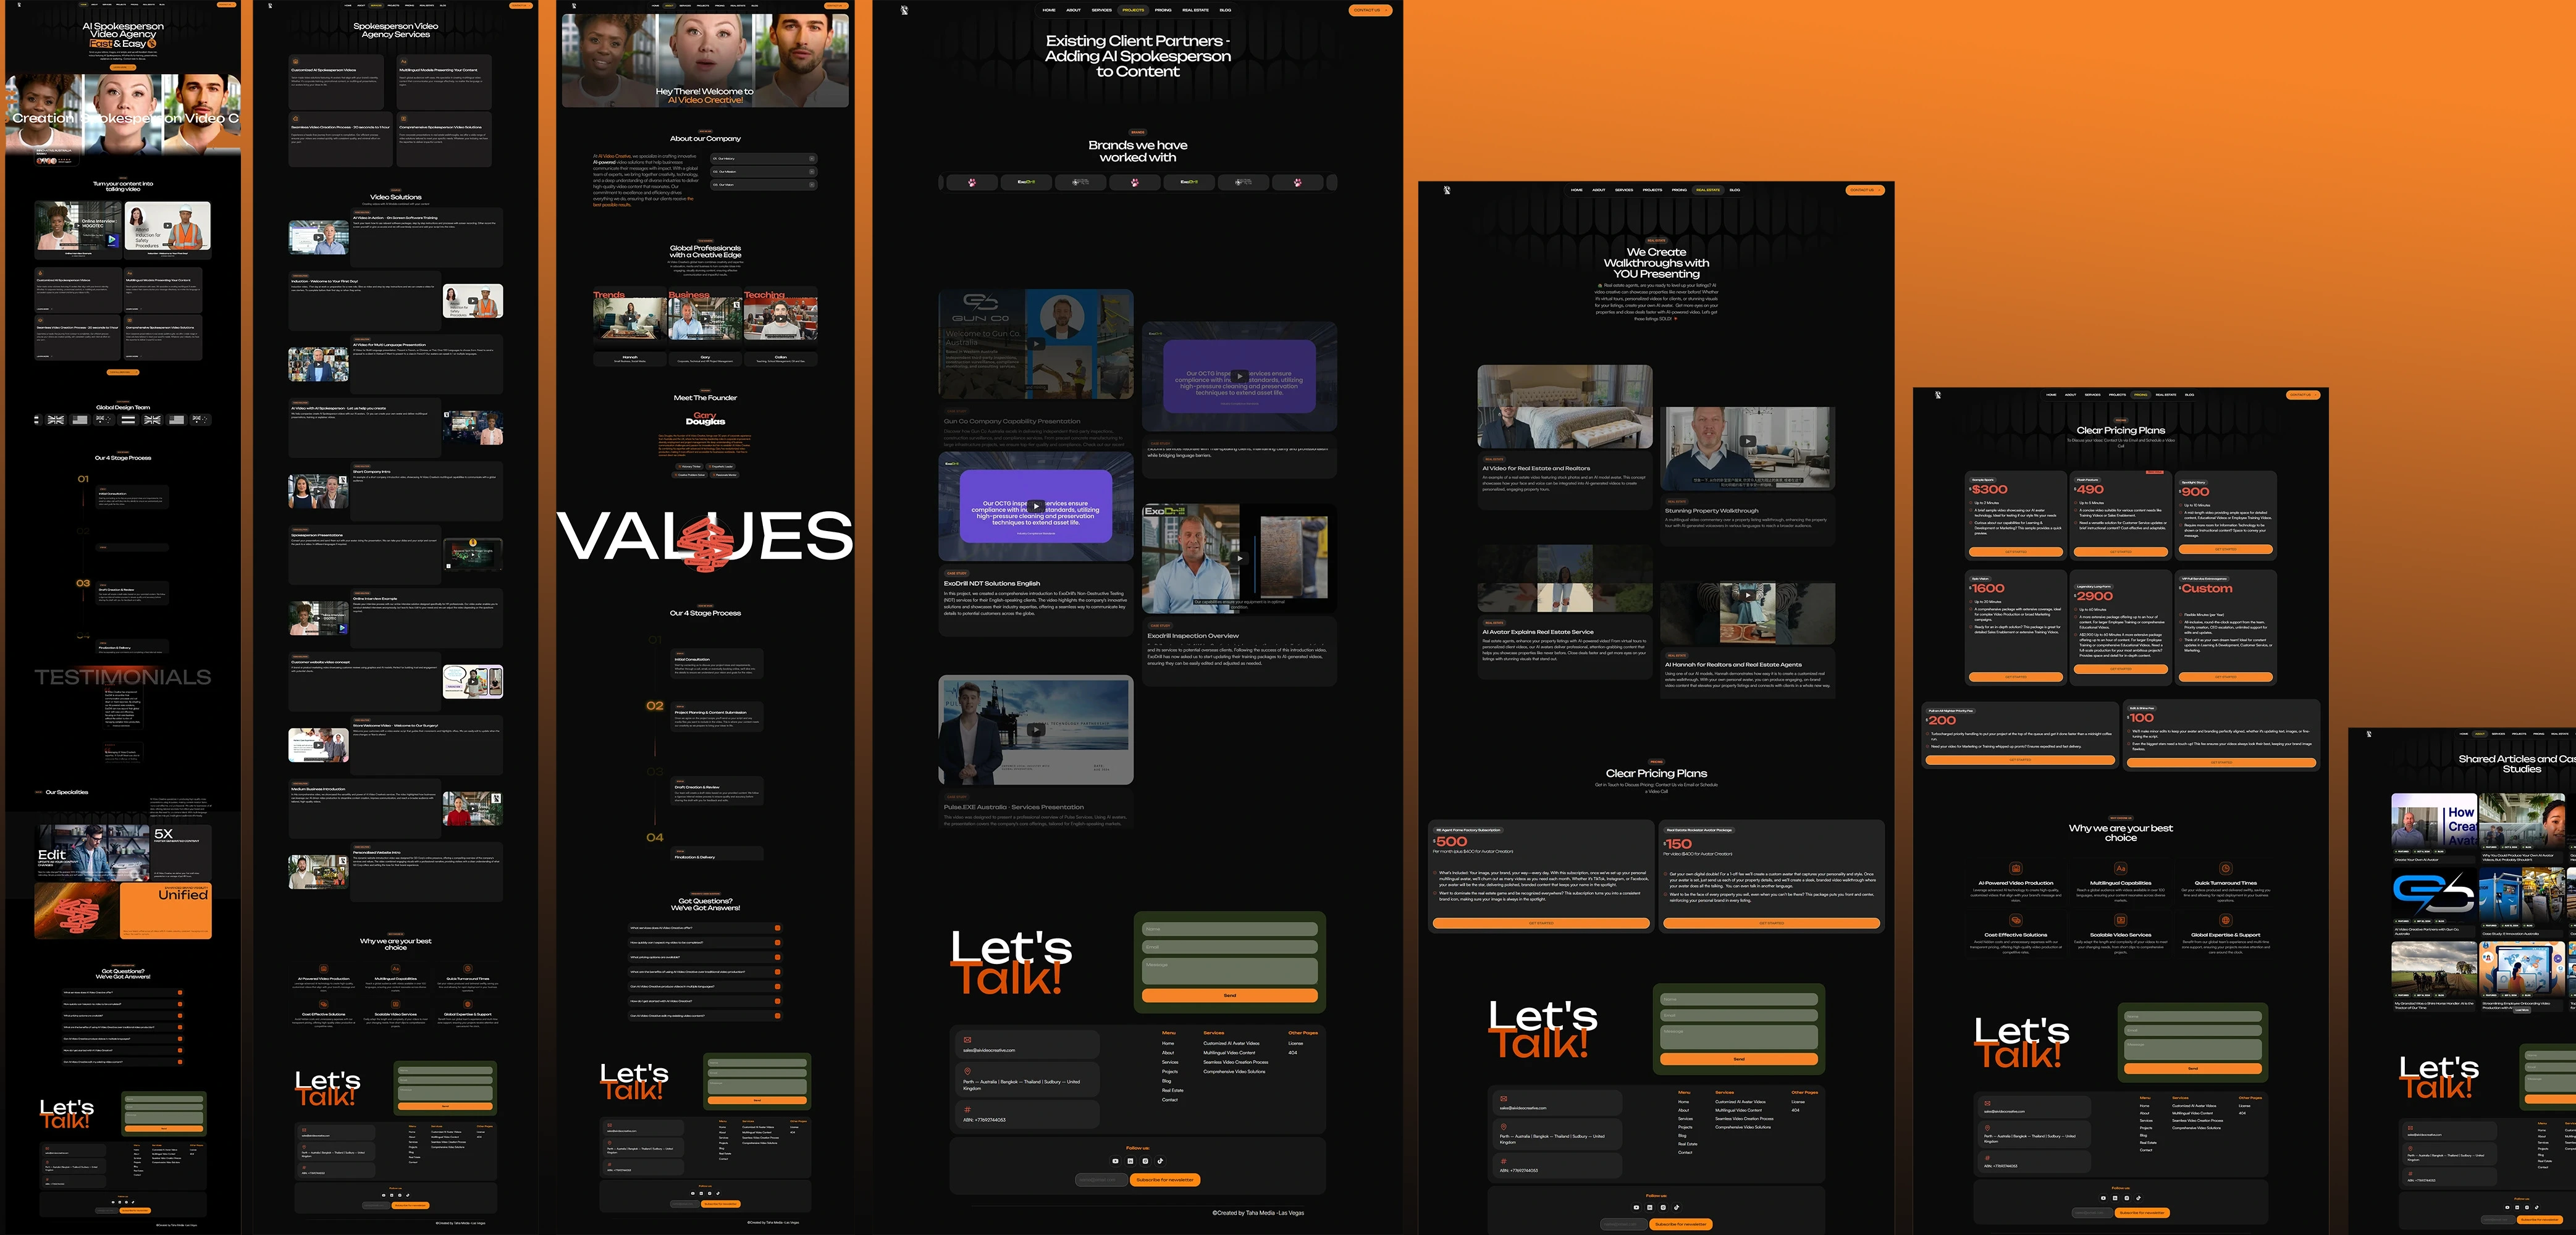The image size is (2576, 1235).
Task: Click Message field in Projects page form
Action: [x=1229, y=970]
